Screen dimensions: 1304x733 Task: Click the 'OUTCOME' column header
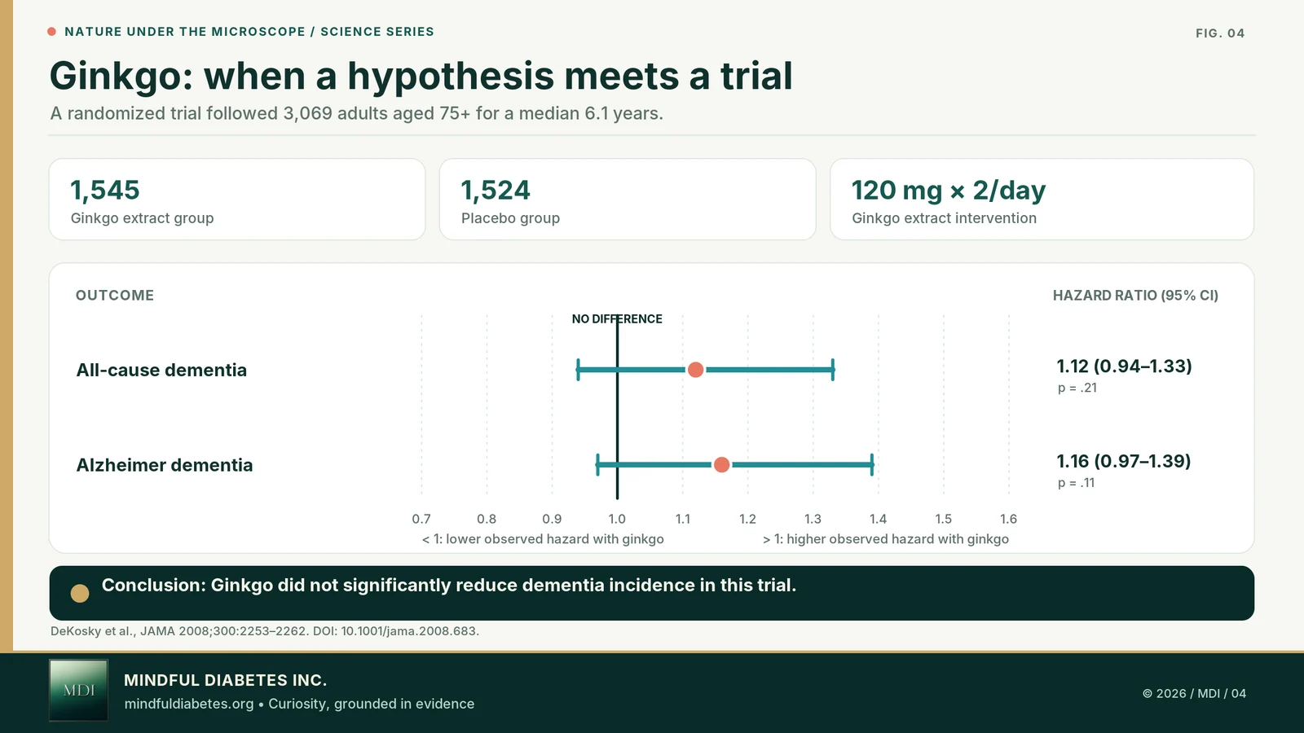(115, 296)
